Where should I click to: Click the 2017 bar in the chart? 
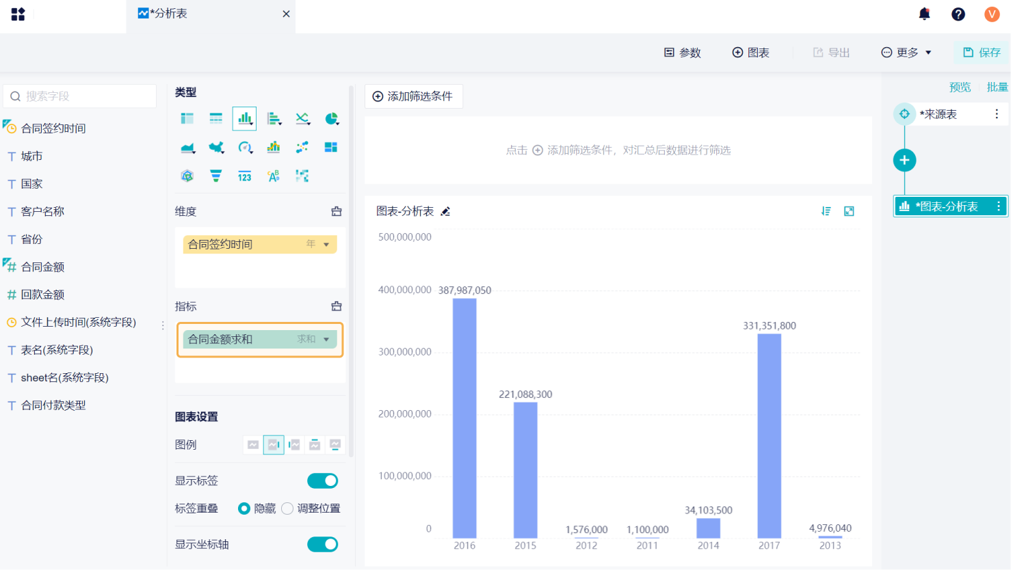pos(770,436)
